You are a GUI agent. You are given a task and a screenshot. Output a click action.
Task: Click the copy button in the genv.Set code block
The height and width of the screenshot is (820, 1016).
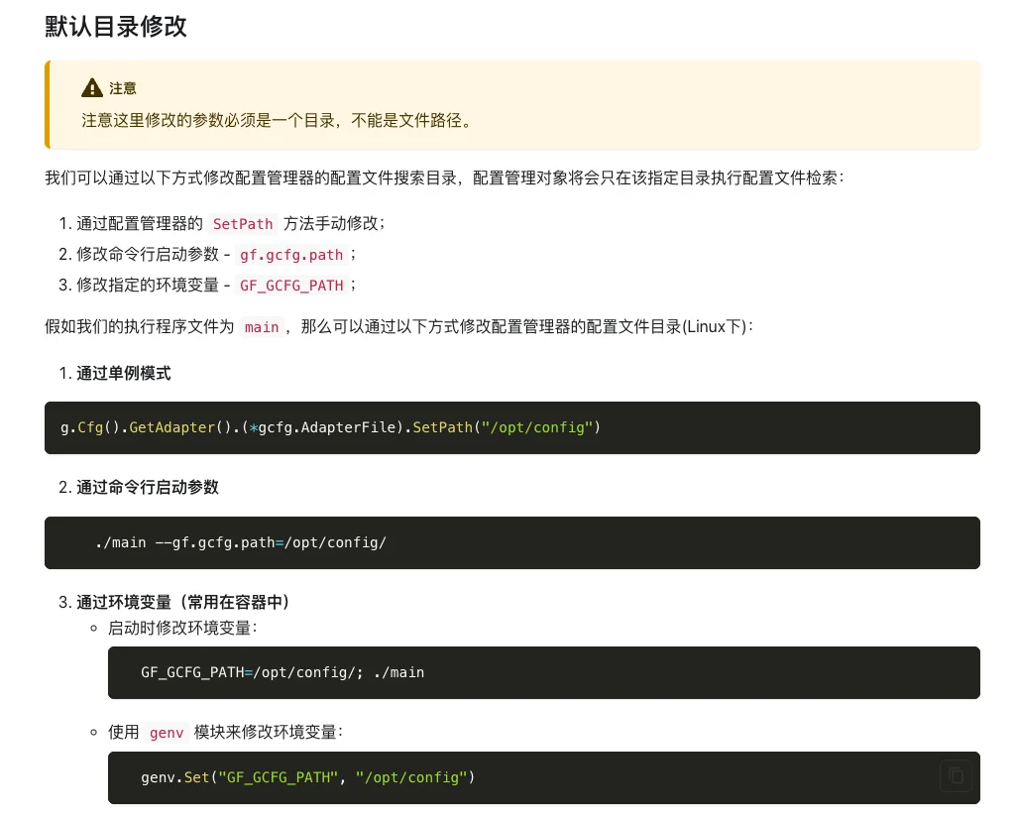956,775
